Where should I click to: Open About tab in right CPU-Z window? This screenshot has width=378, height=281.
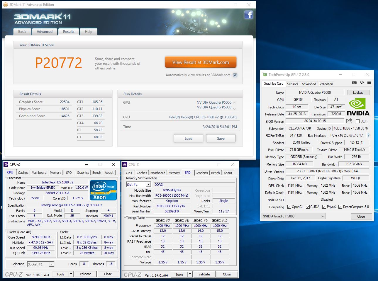pos(228,173)
